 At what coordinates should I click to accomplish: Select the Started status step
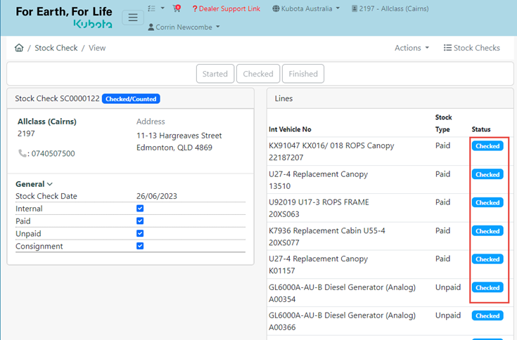(x=215, y=74)
